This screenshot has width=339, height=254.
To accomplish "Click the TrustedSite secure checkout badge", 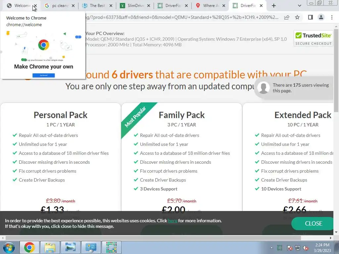I will pos(313,38).
